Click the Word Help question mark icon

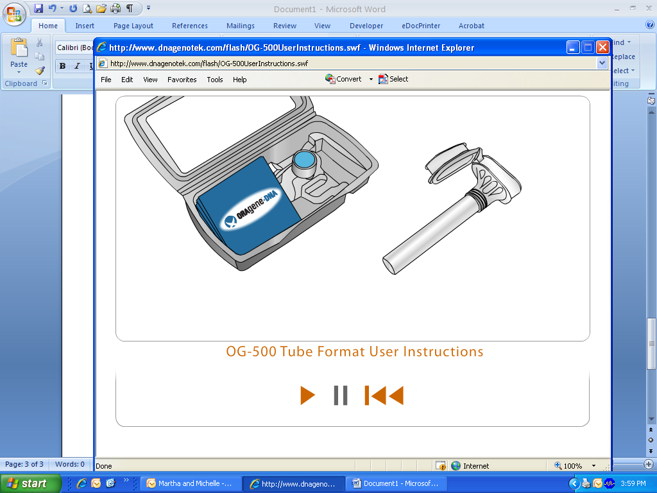tap(650, 24)
